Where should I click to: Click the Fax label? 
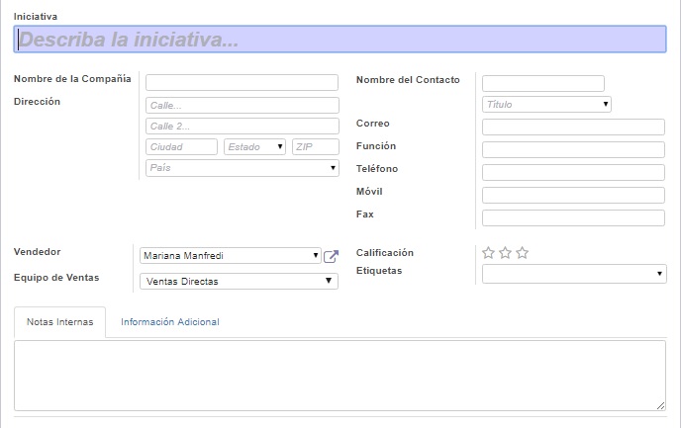[365, 214]
